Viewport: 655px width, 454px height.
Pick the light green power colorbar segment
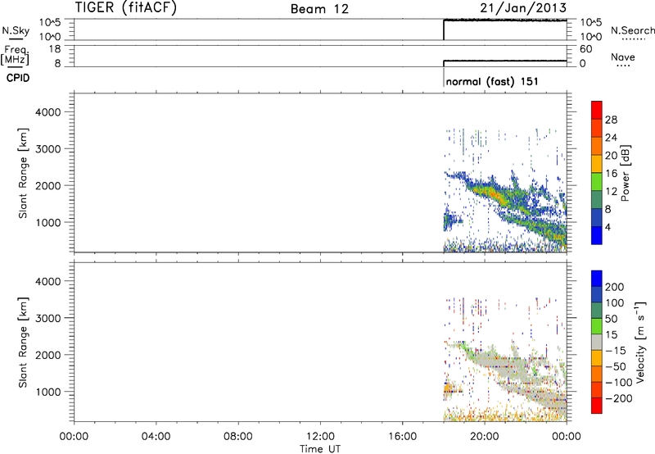pos(597,181)
